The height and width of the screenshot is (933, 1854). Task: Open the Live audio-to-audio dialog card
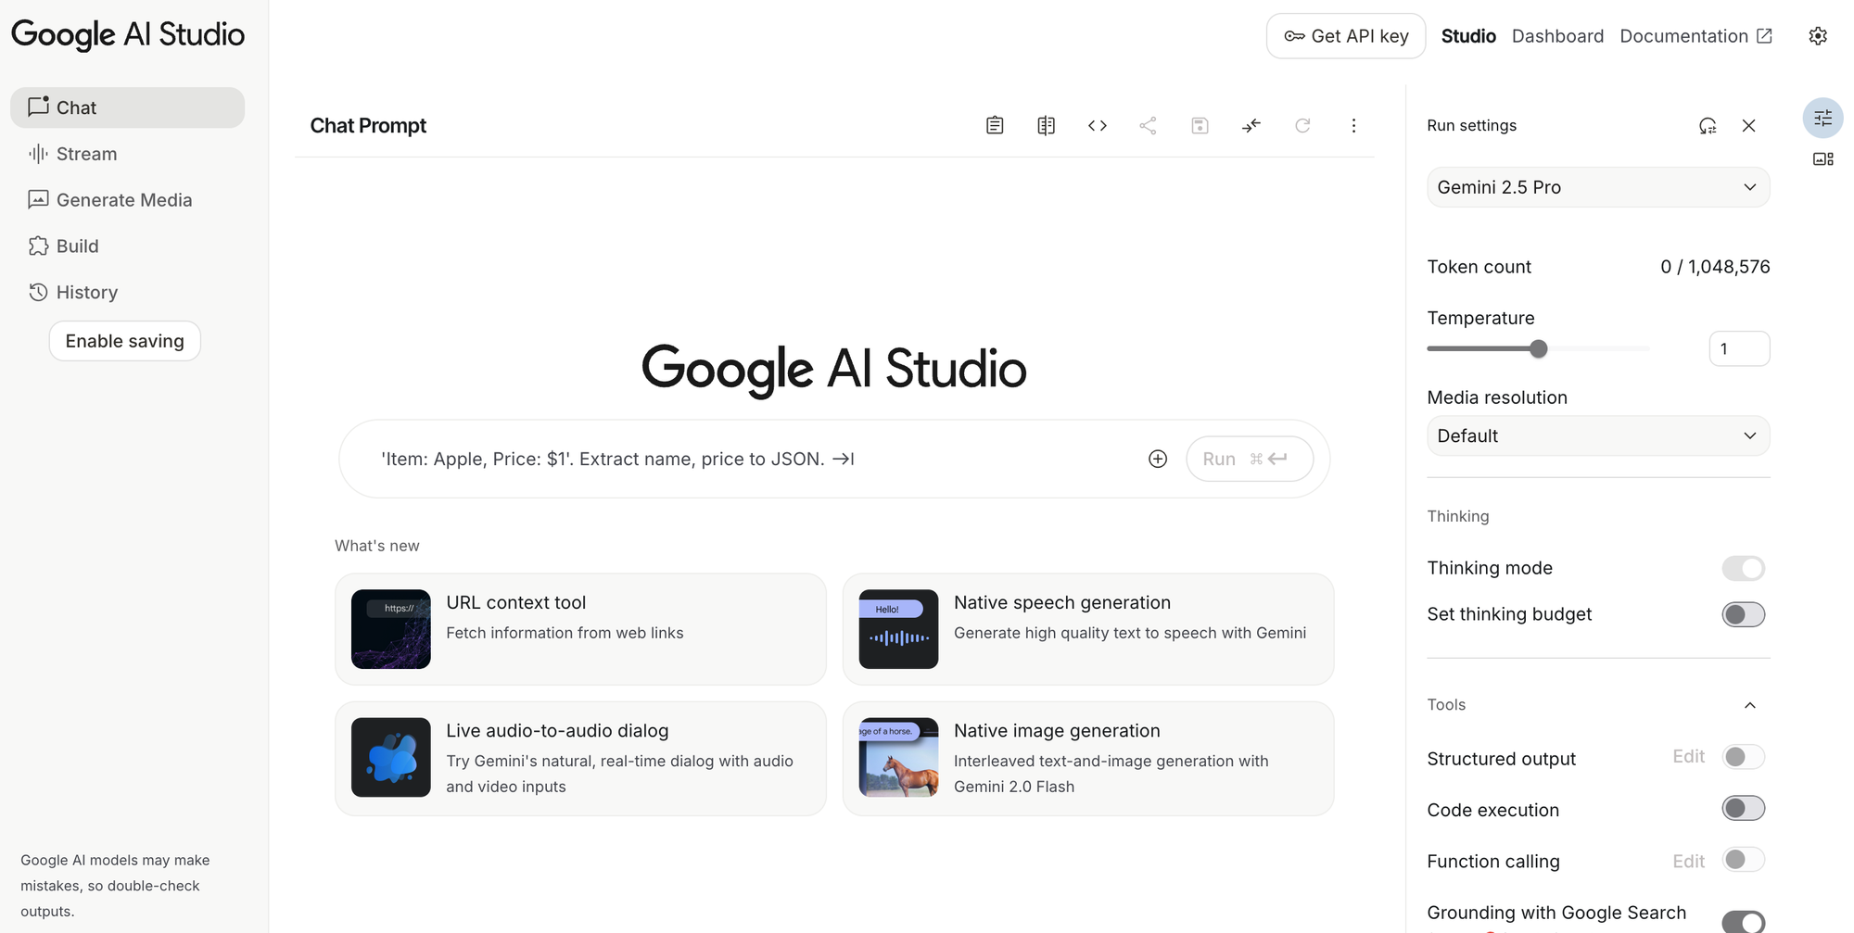[x=580, y=758]
